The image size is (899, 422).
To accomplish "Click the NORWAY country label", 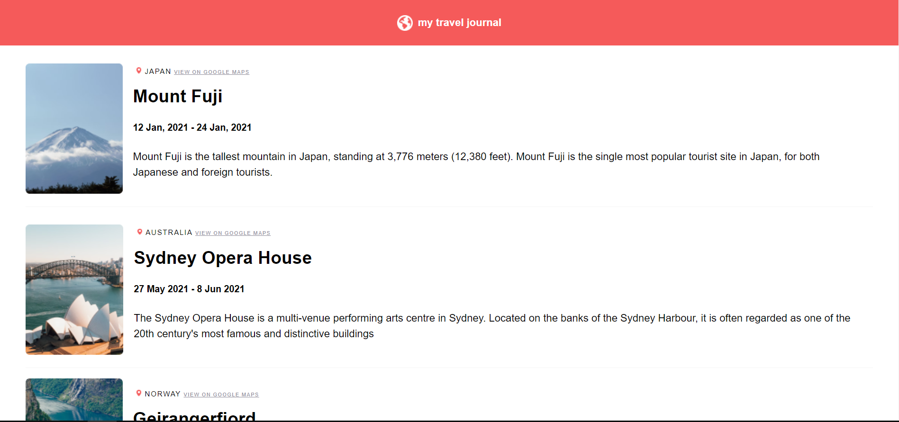I will pos(163,394).
